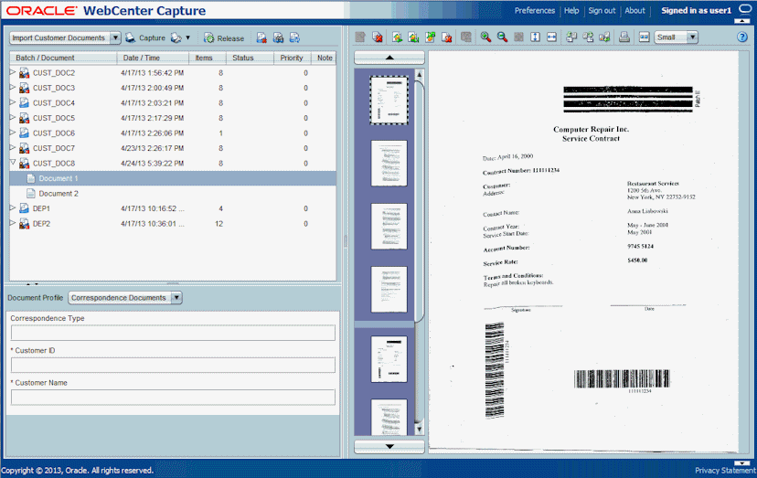The height and width of the screenshot is (478, 757).
Task: Click the magnifier zoom out icon
Action: 502,37
